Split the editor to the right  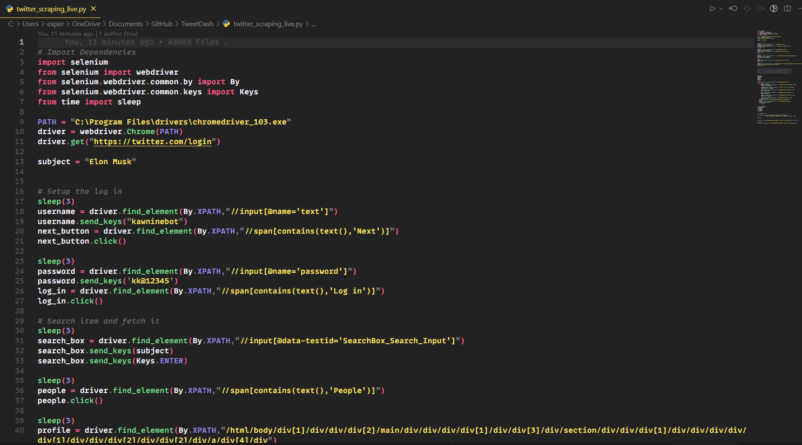pos(788,8)
